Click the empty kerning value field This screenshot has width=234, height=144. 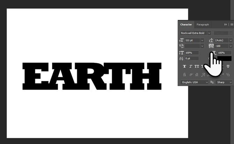point(192,46)
